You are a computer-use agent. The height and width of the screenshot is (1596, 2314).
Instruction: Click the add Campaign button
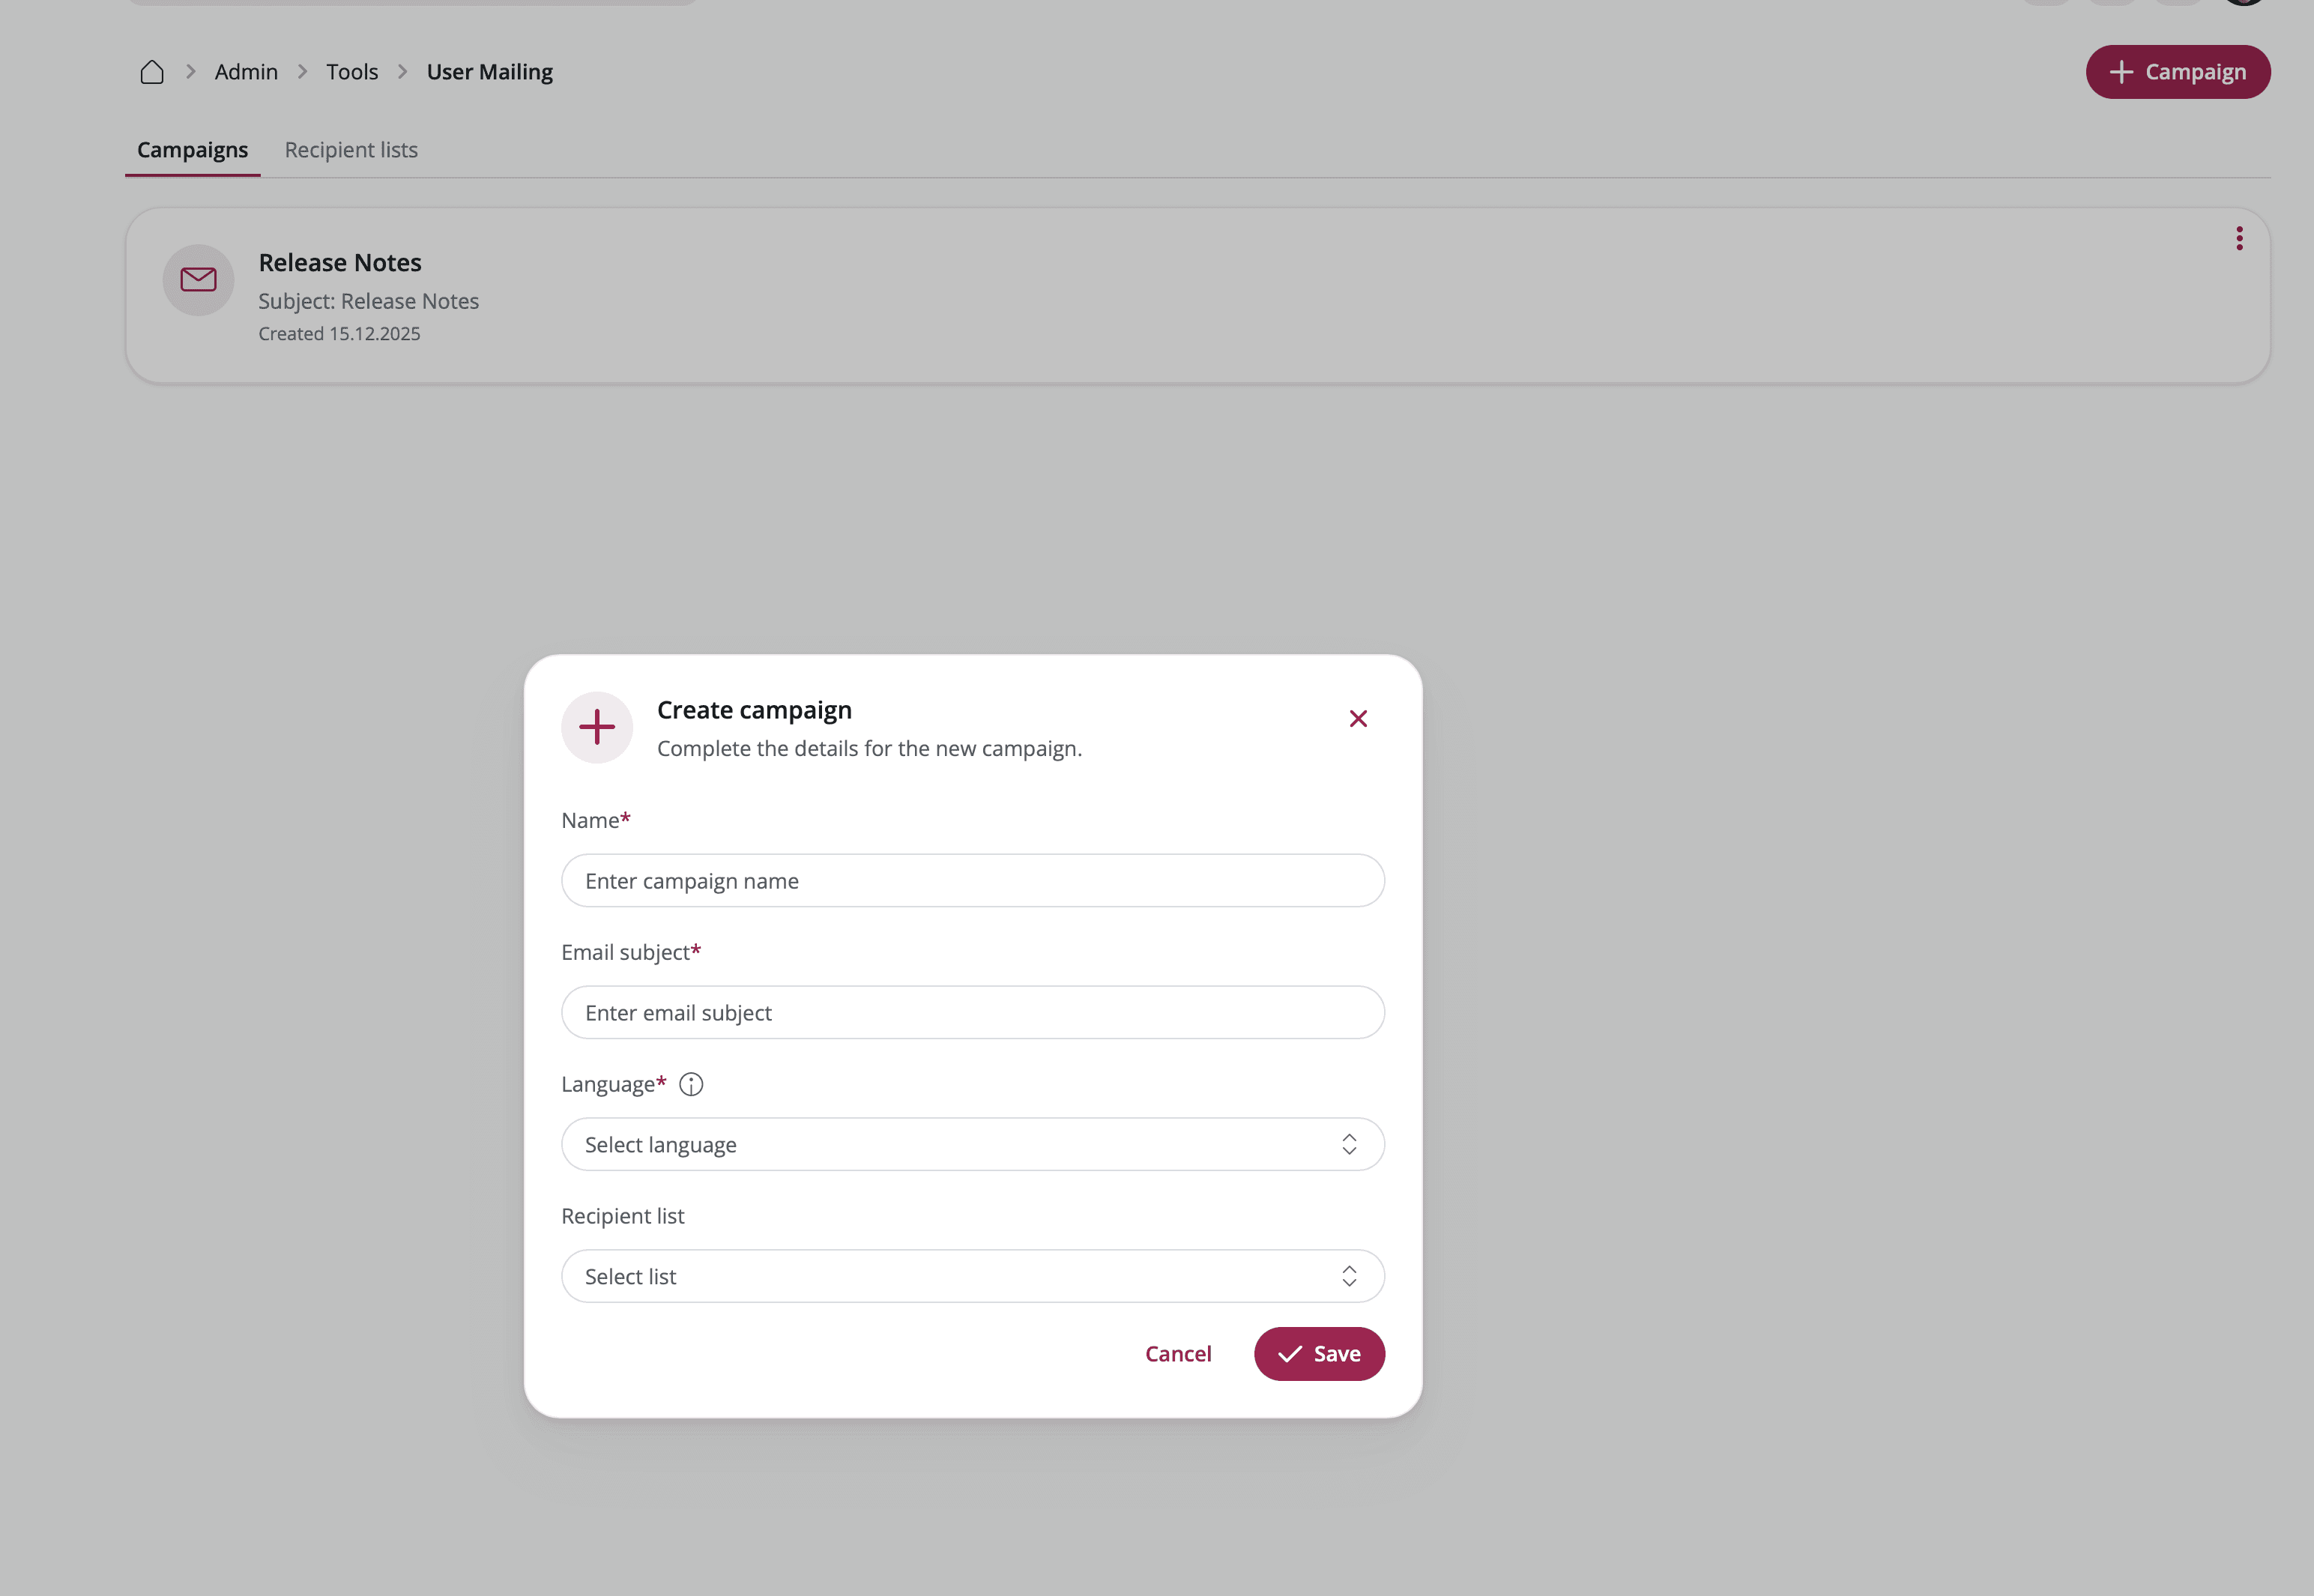click(2177, 72)
